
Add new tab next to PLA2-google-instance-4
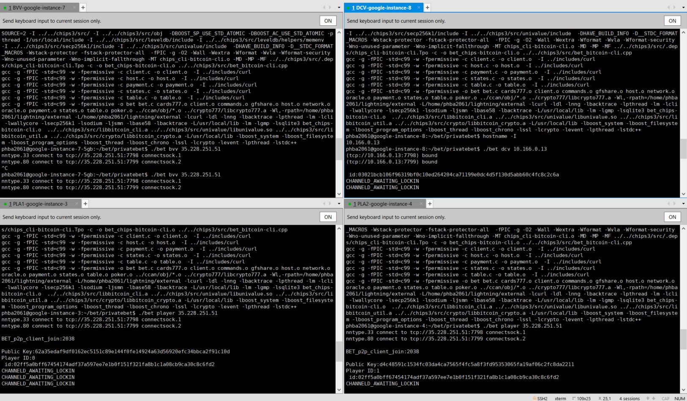point(429,204)
